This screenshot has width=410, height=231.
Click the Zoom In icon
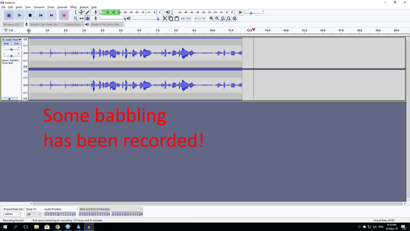211,19
